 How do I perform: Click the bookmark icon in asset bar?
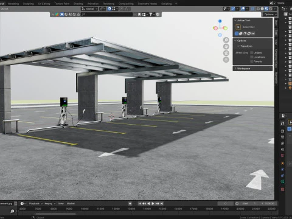[139, 15]
